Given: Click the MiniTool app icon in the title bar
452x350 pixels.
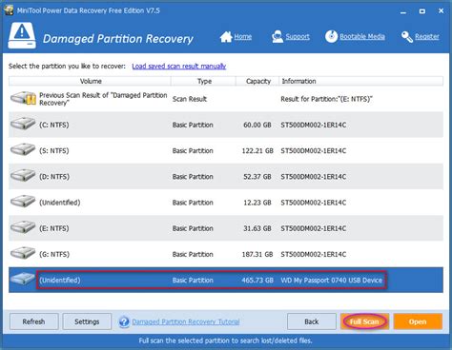Looking at the screenshot, I should point(9,10).
